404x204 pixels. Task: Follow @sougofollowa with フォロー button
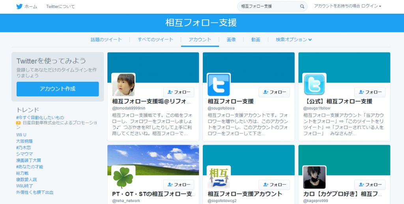coord(274,92)
